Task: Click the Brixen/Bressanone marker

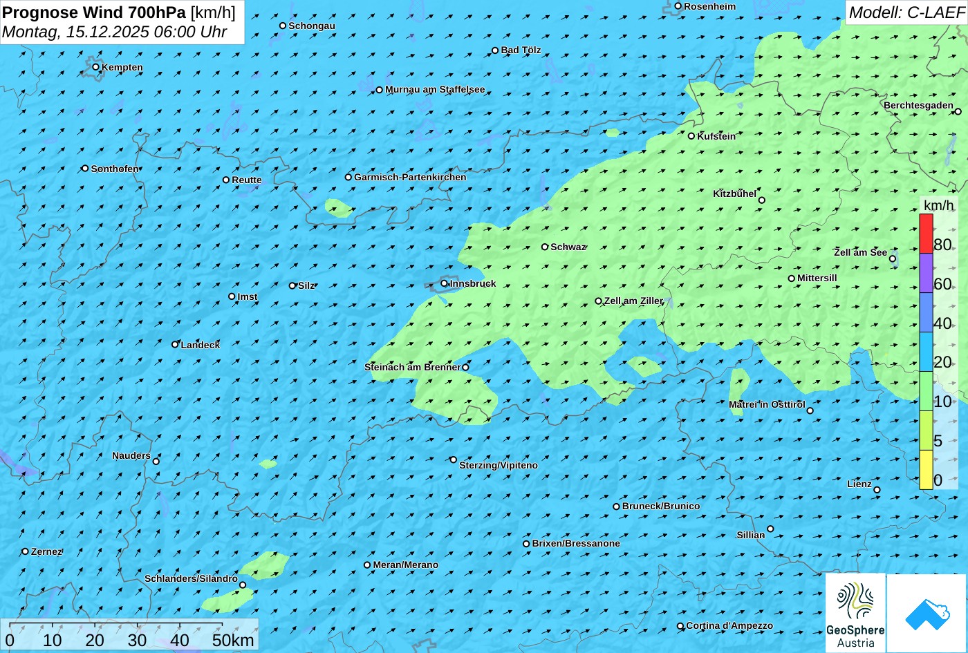Action: (526, 544)
